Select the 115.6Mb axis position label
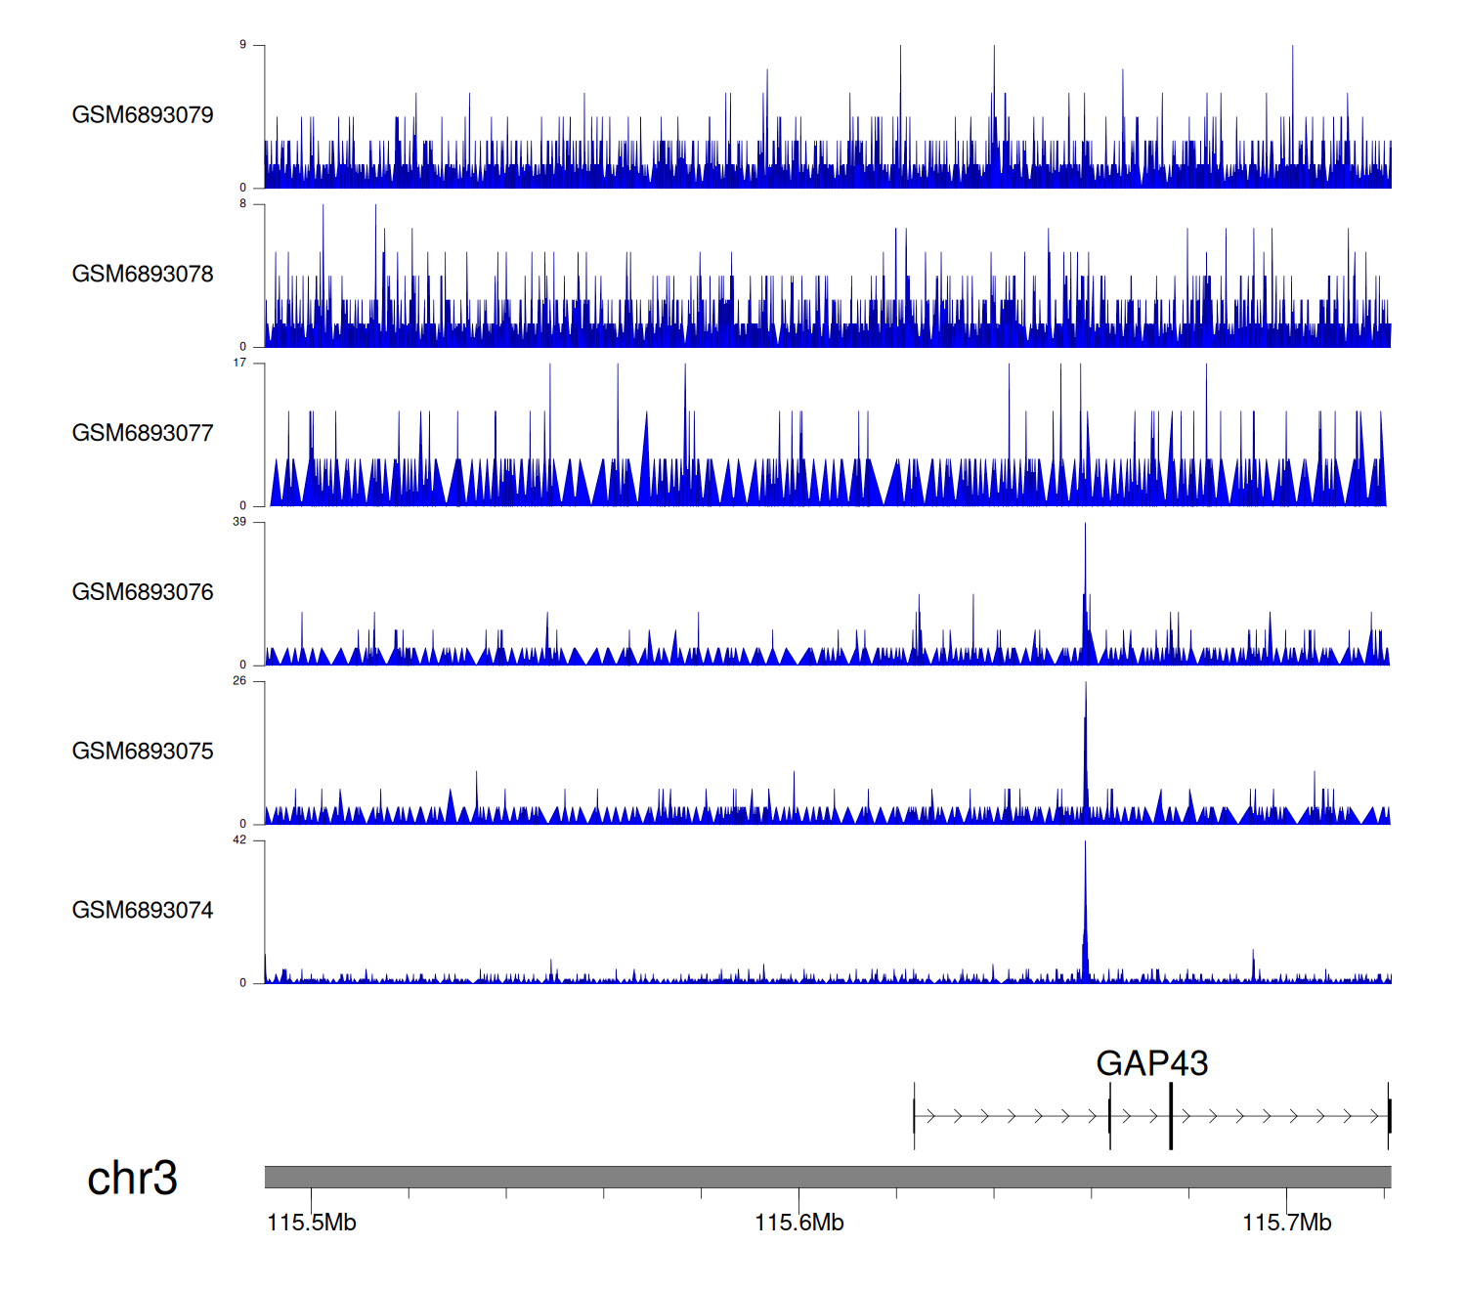This screenshot has width=1466, height=1290. pos(798,1223)
